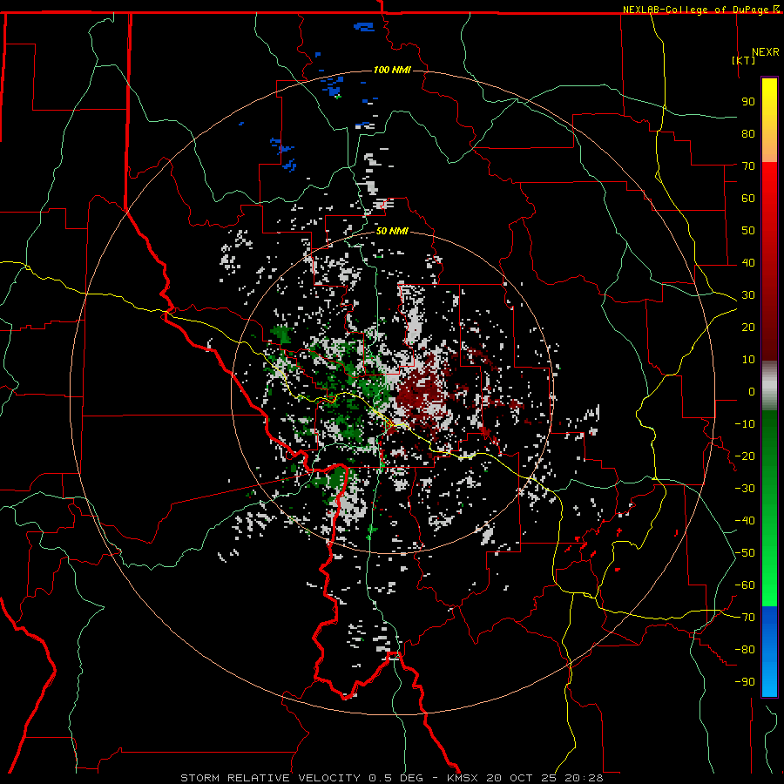Click the 40 value on velocity scale

(x=748, y=262)
